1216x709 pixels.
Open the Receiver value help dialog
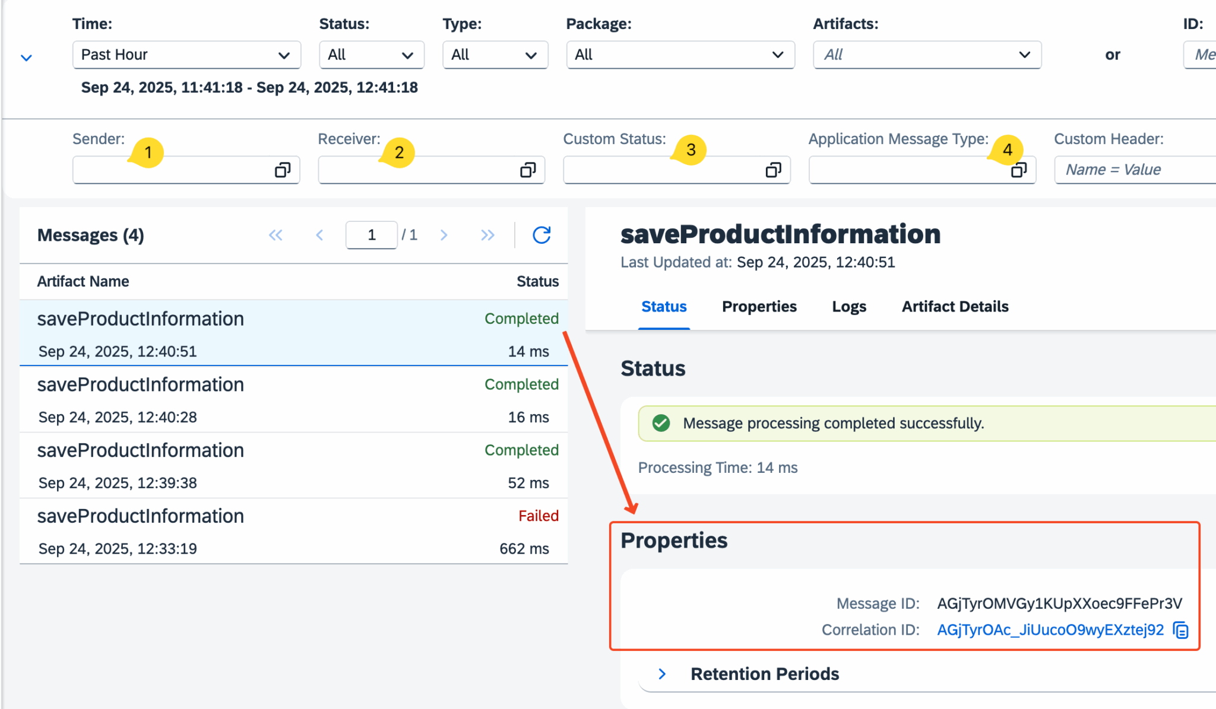coord(527,170)
